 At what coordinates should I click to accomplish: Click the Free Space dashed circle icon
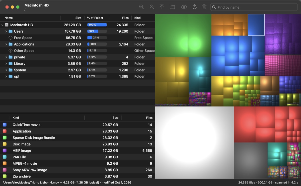click(x=11, y=38)
